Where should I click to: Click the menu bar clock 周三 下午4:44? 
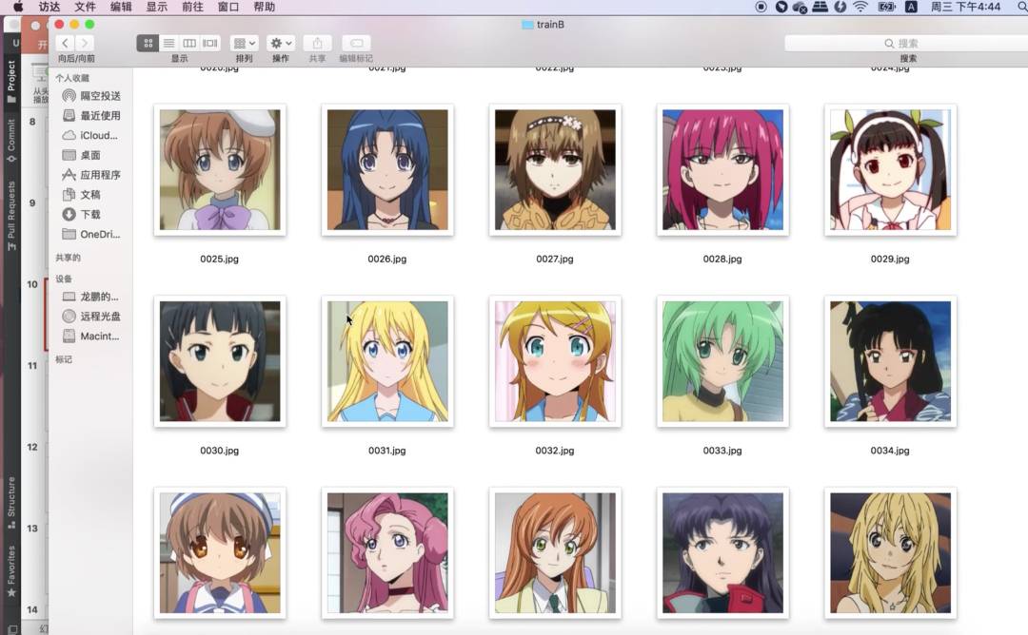click(x=966, y=7)
